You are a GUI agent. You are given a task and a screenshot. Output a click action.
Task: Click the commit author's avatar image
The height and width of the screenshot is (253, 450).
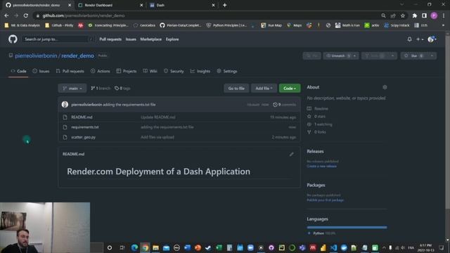(65, 105)
